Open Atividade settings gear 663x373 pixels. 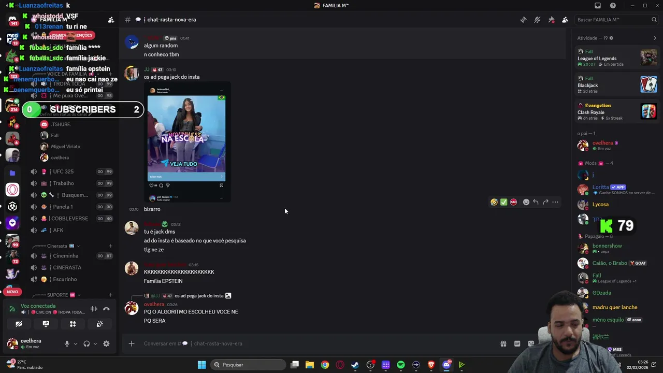click(611, 38)
